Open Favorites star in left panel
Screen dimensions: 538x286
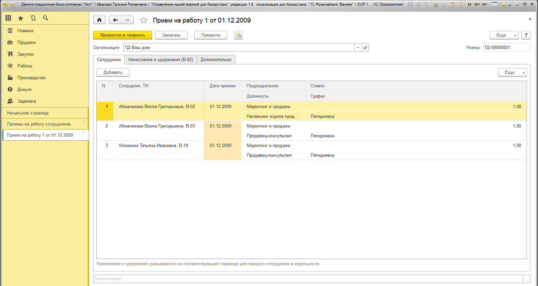pos(20,18)
